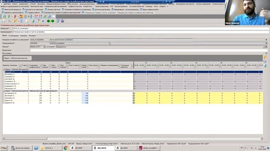Click the speech bubble comment icon

[x=54, y=16]
